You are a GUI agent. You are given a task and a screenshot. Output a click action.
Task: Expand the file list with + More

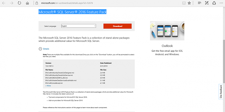48,86
